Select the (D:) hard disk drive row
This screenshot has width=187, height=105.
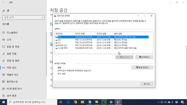pos(102,40)
